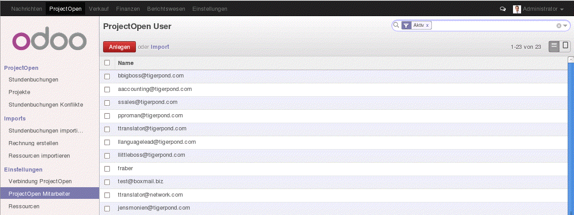
Task: Clear the search field with round x icon
Action: point(559,26)
